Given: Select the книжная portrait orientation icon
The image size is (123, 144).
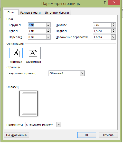Looking at the screenshot, I should [16, 53].
